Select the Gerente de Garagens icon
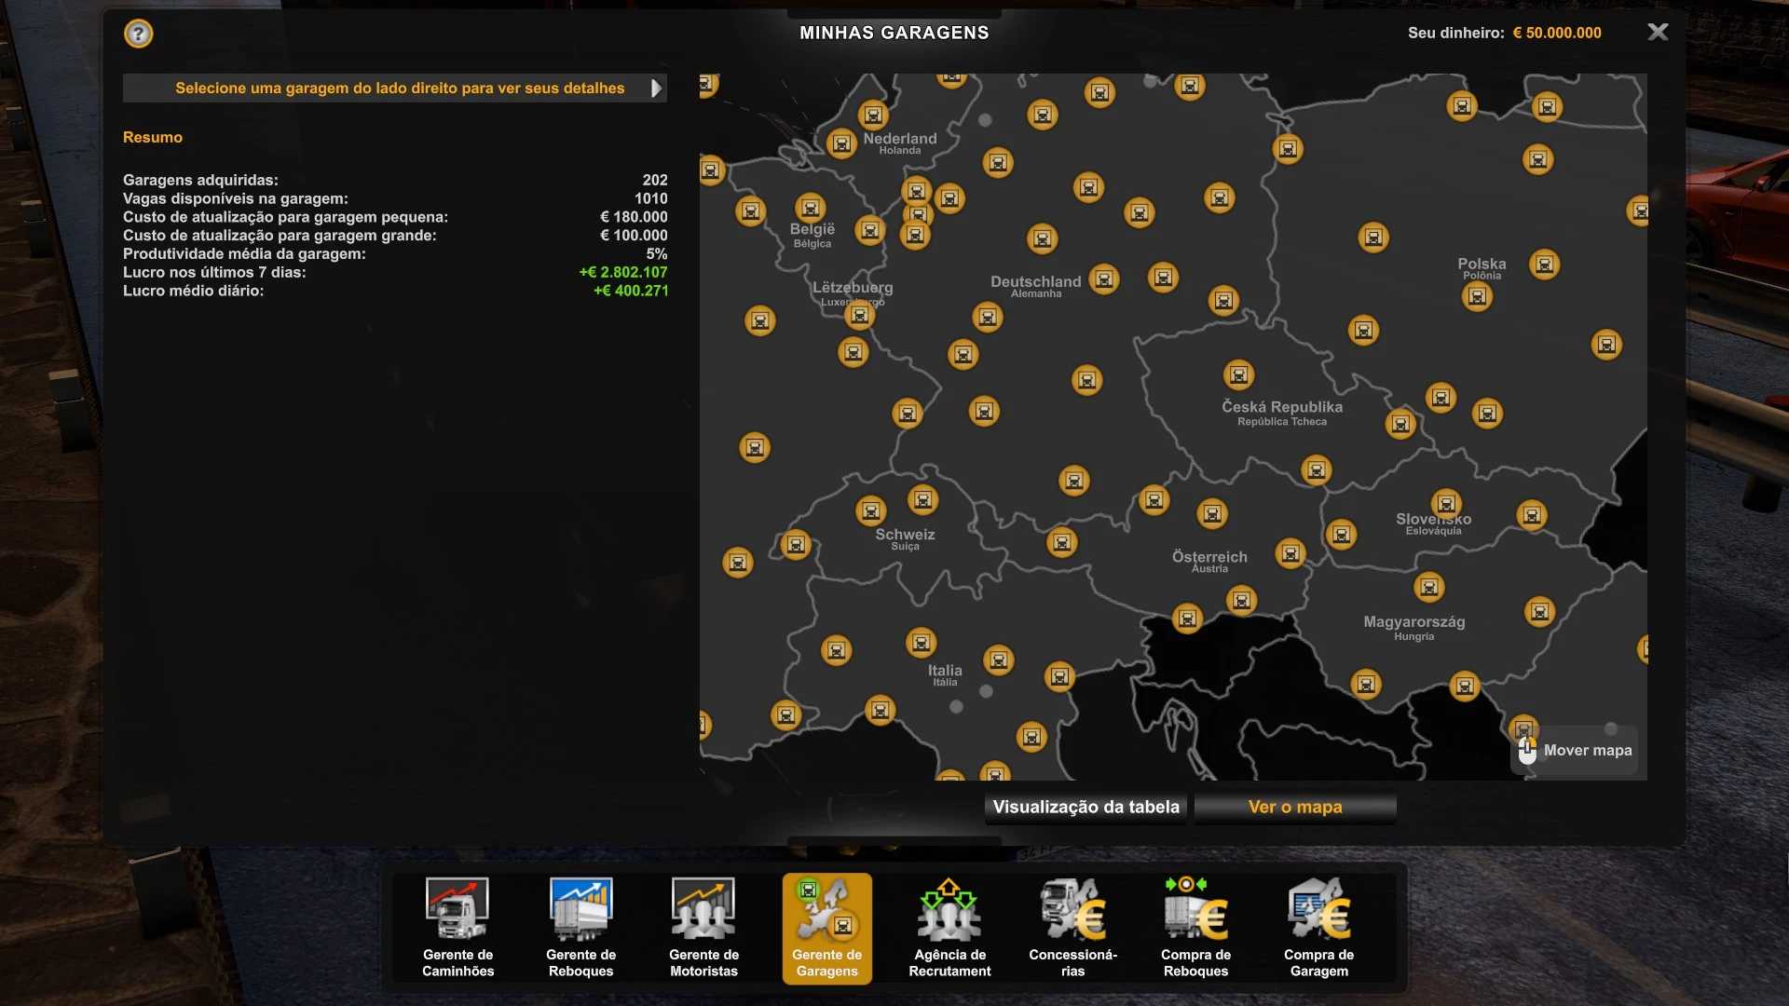1789x1006 pixels. 826,928
